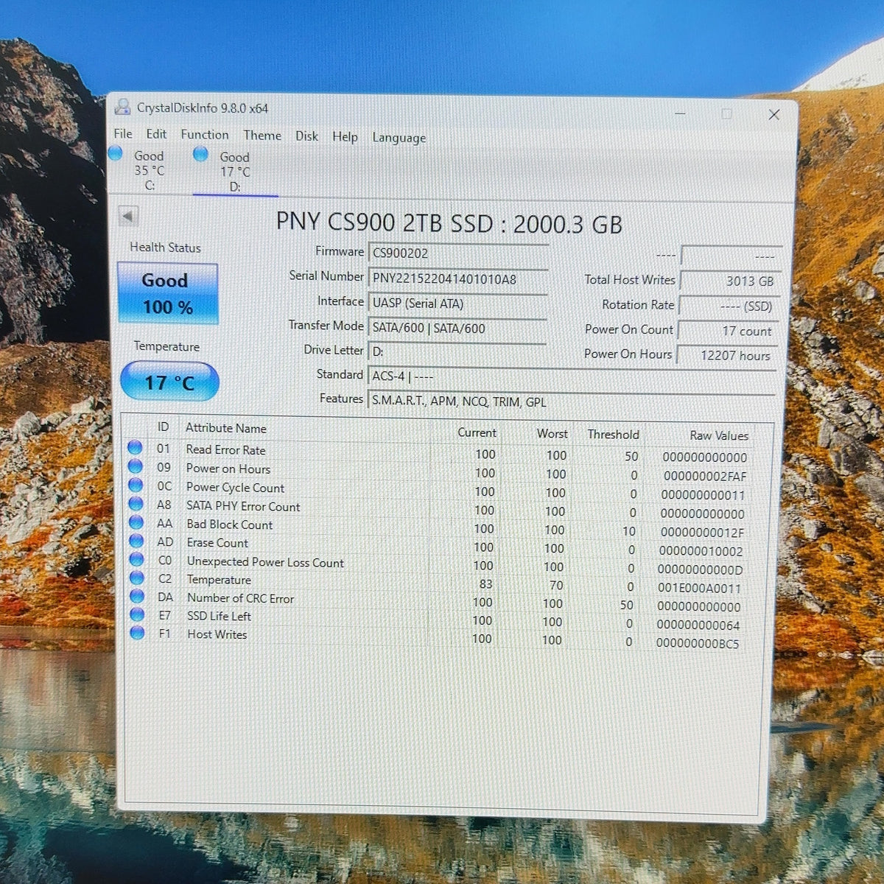Click the Raw Values column header

click(719, 435)
